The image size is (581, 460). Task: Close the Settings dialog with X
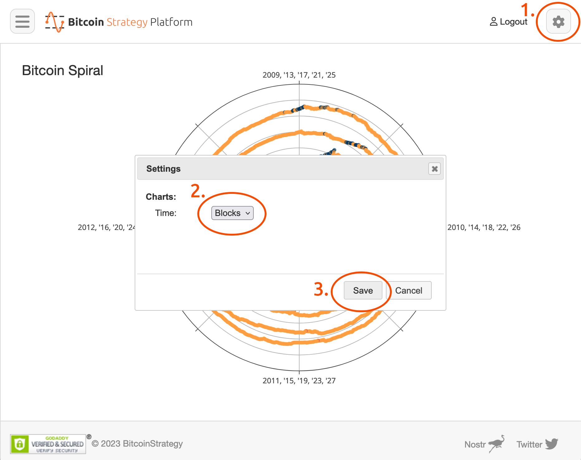coord(435,169)
